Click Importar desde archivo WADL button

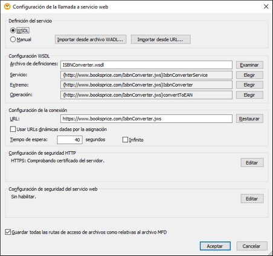[91, 39]
